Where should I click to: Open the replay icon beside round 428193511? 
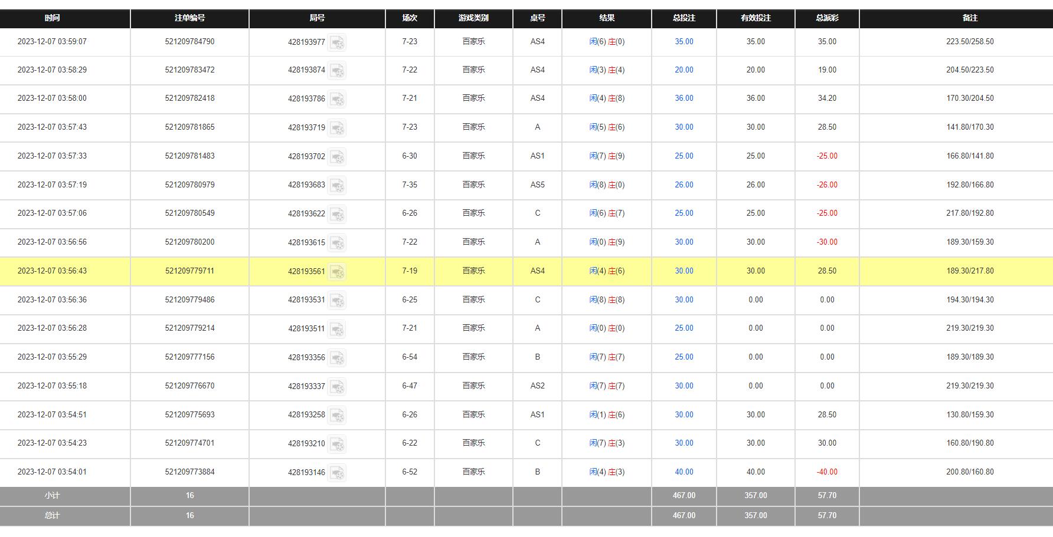tap(337, 329)
